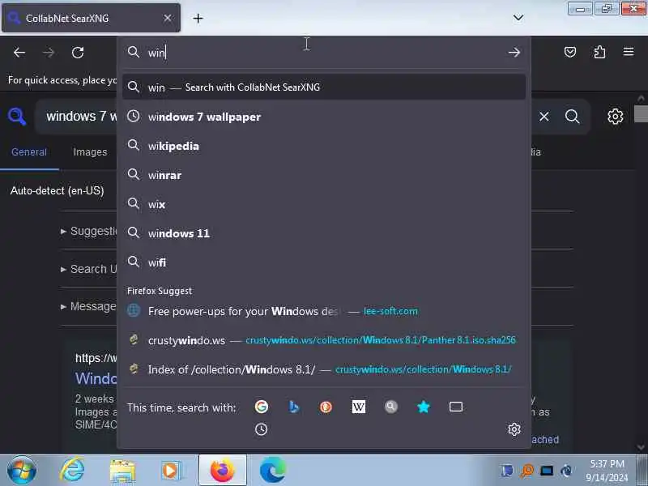The height and width of the screenshot is (486, 648).
Task: Open a new tab with the plus button
Action: pyautogui.click(x=198, y=18)
